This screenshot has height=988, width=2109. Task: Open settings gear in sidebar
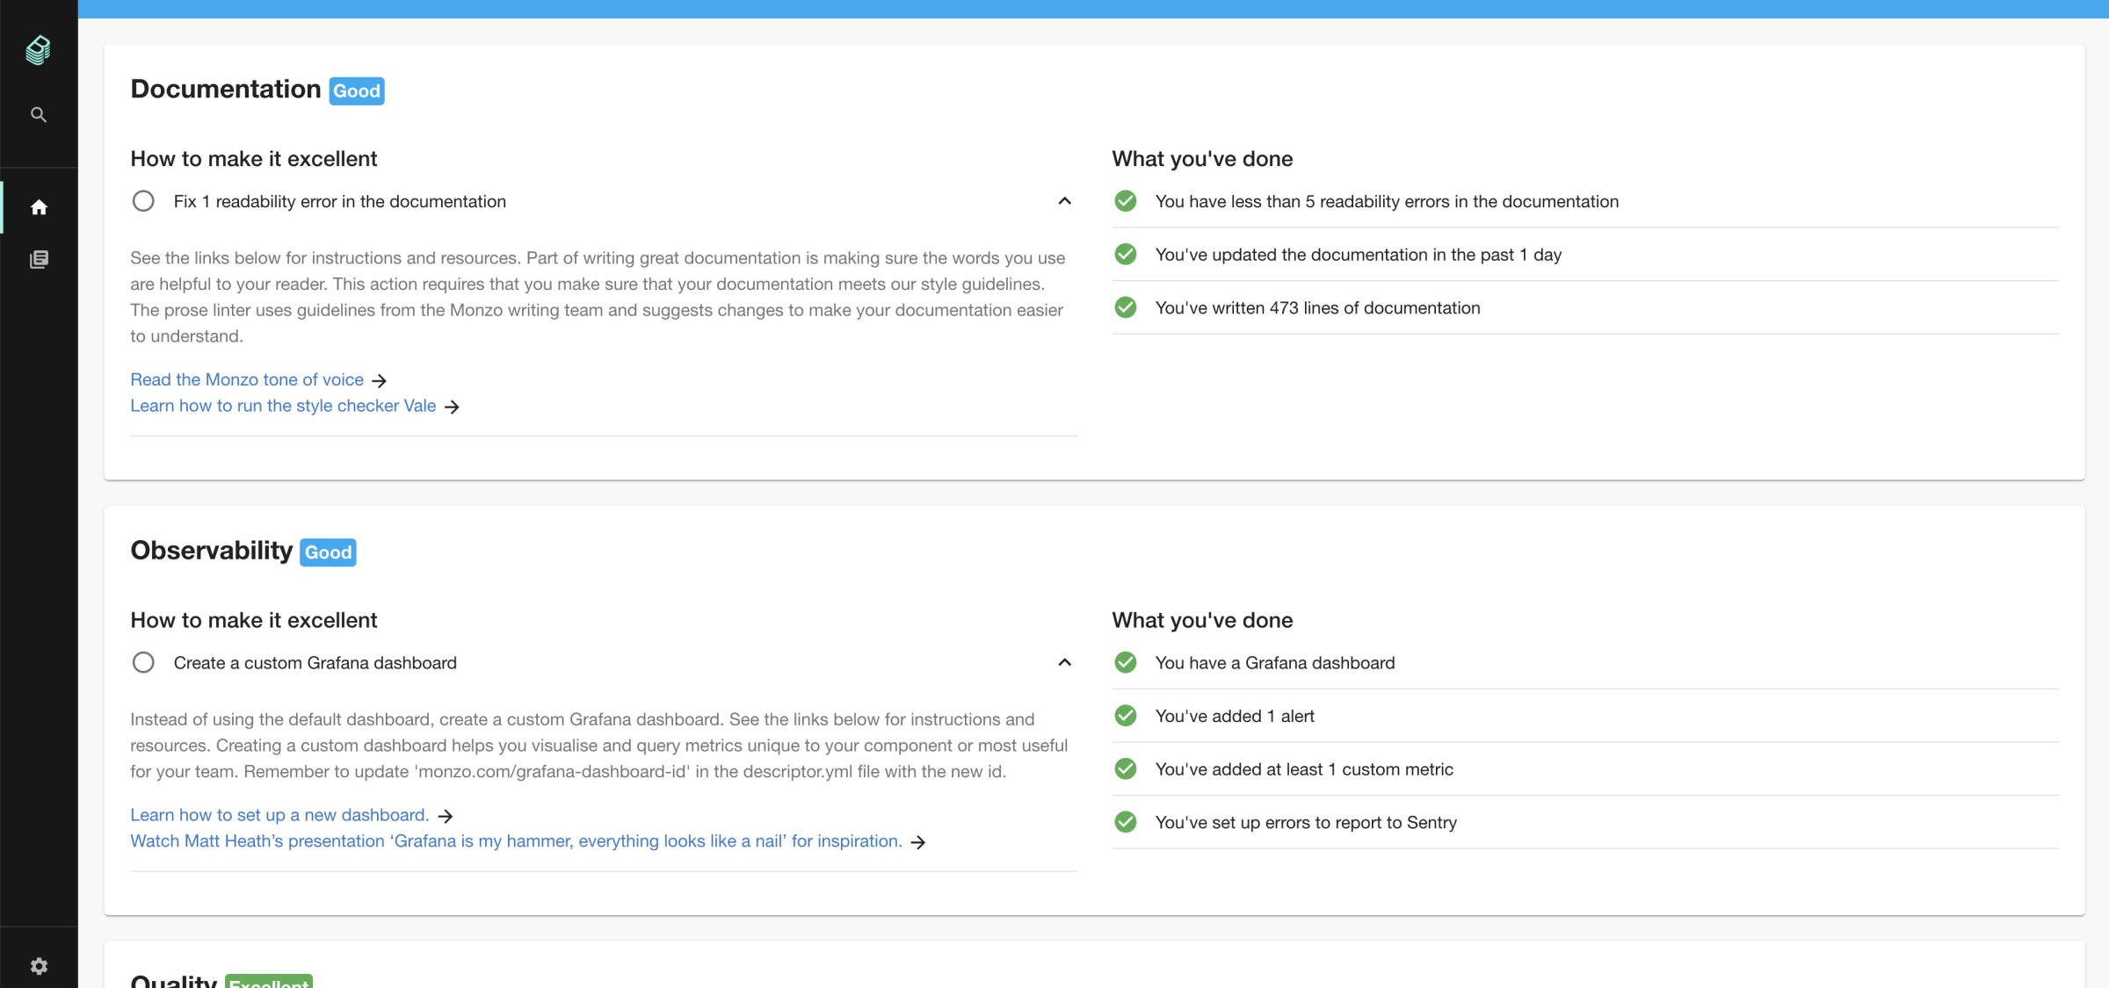coord(39,966)
